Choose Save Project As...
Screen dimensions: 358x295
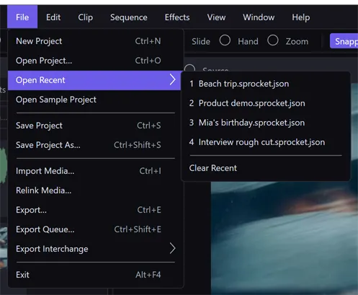(94, 145)
